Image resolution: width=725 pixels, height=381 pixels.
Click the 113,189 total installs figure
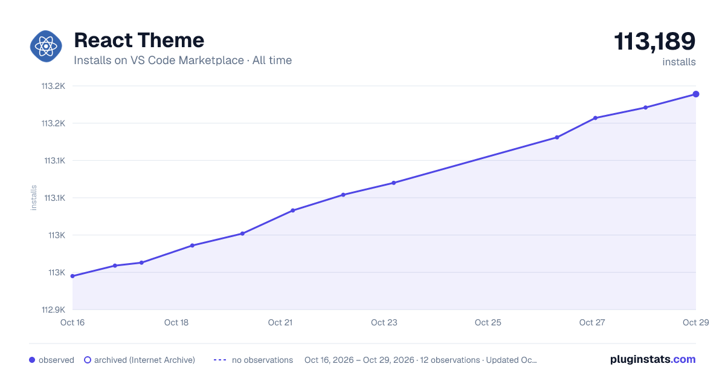[654, 41]
